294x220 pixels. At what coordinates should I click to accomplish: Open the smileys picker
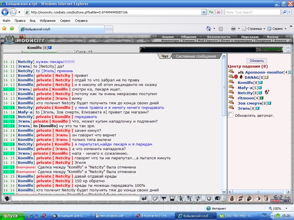pyautogui.click(x=209, y=198)
